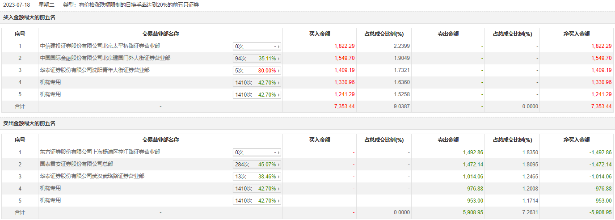The width and height of the screenshot is (615, 220).
Task: Expand the stats box for 东方证券 上海杨浦区控江路
Action: (257, 152)
